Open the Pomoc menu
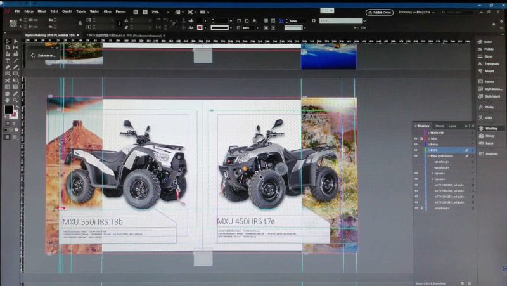 pyautogui.click(x=120, y=11)
